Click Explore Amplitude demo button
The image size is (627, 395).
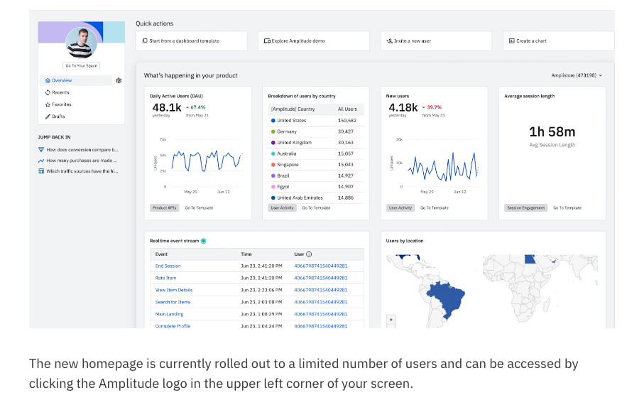[314, 40]
